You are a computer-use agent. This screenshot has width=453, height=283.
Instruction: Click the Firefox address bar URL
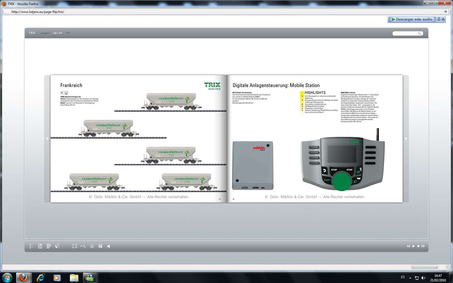(x=38, y=12)
